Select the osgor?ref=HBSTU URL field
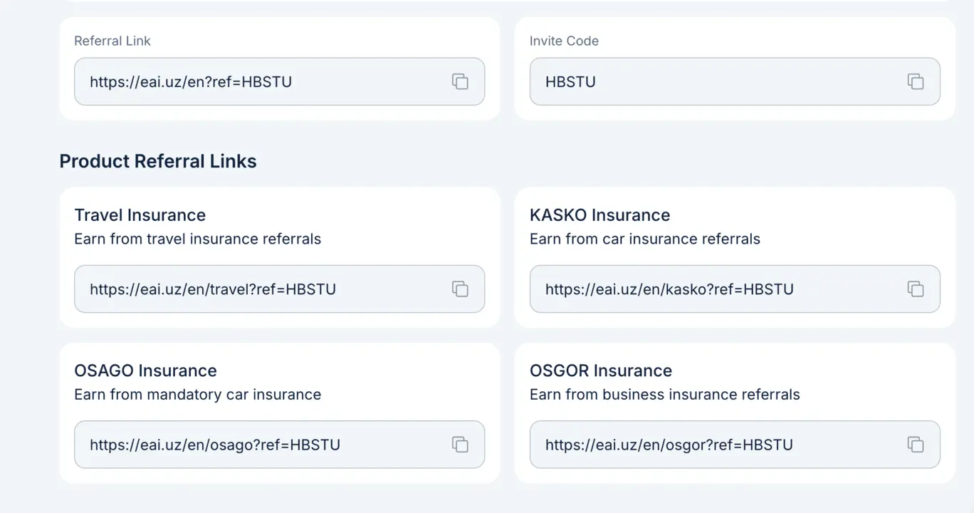Screen dimensions: 974x513 [x=735, y=444]
